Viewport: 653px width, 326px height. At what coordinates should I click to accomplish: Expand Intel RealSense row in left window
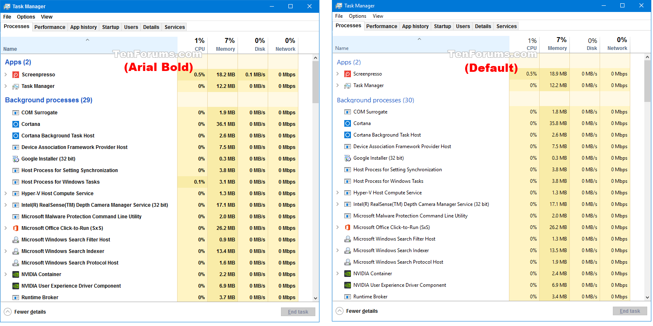click(6, 205)
